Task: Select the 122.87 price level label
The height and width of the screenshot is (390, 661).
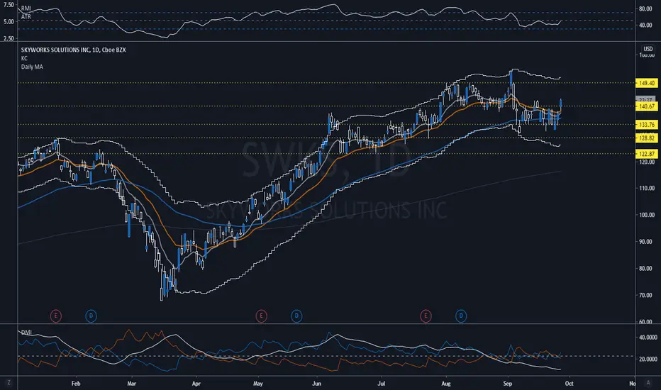Action: [647, 154]
